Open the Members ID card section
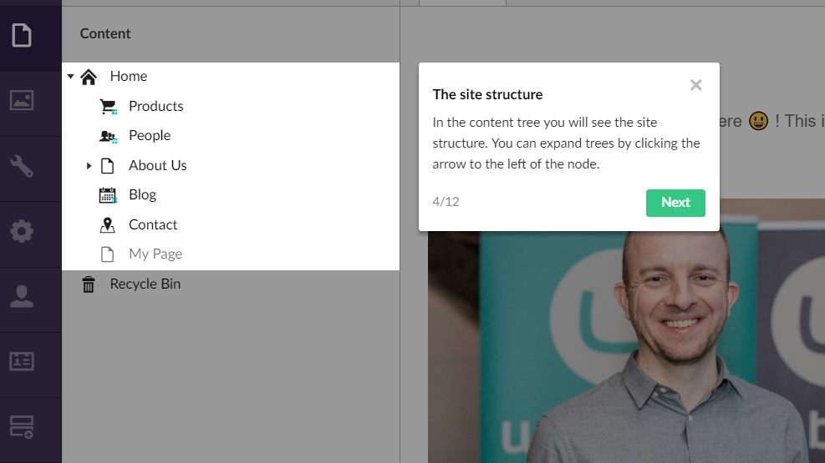This screenshot has height=463, width=825. point(22,361)
